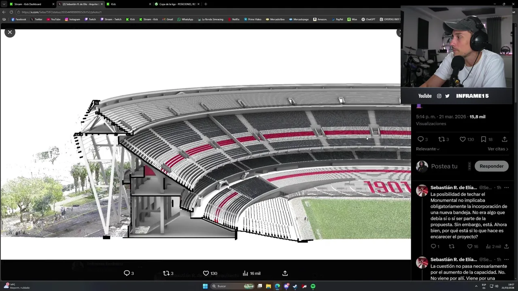Open Sebastián R. de Elía profile name in first reply

(454, 188)
